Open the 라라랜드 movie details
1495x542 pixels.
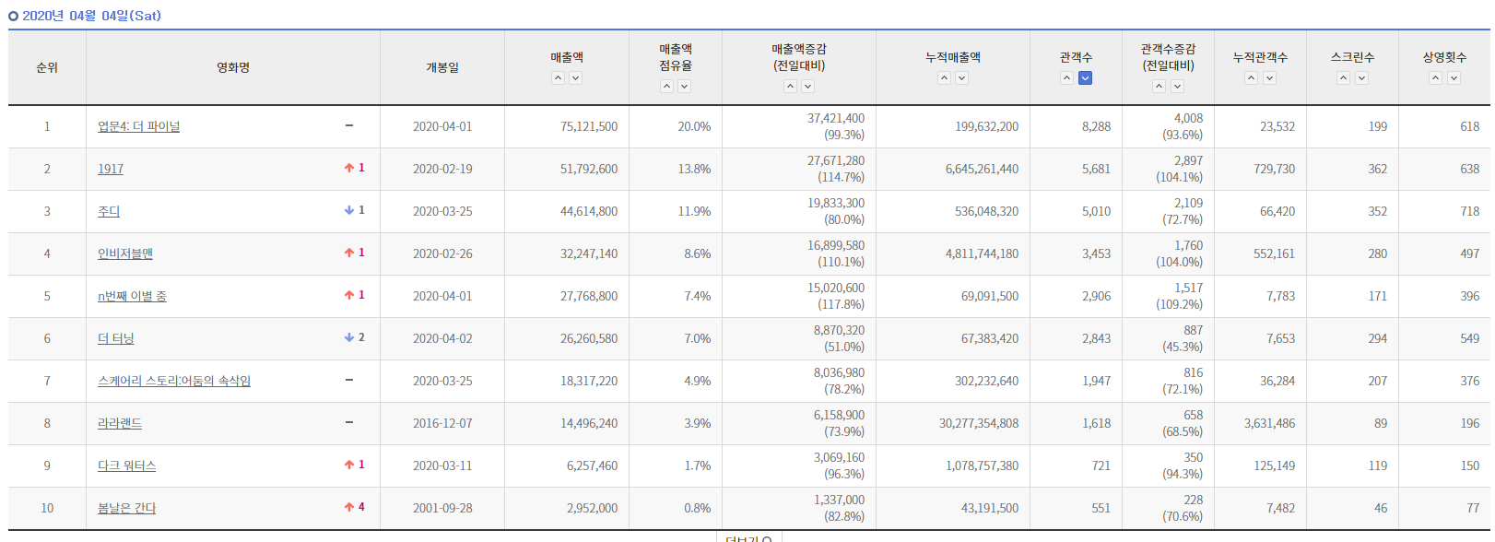(x=120, y=423)
